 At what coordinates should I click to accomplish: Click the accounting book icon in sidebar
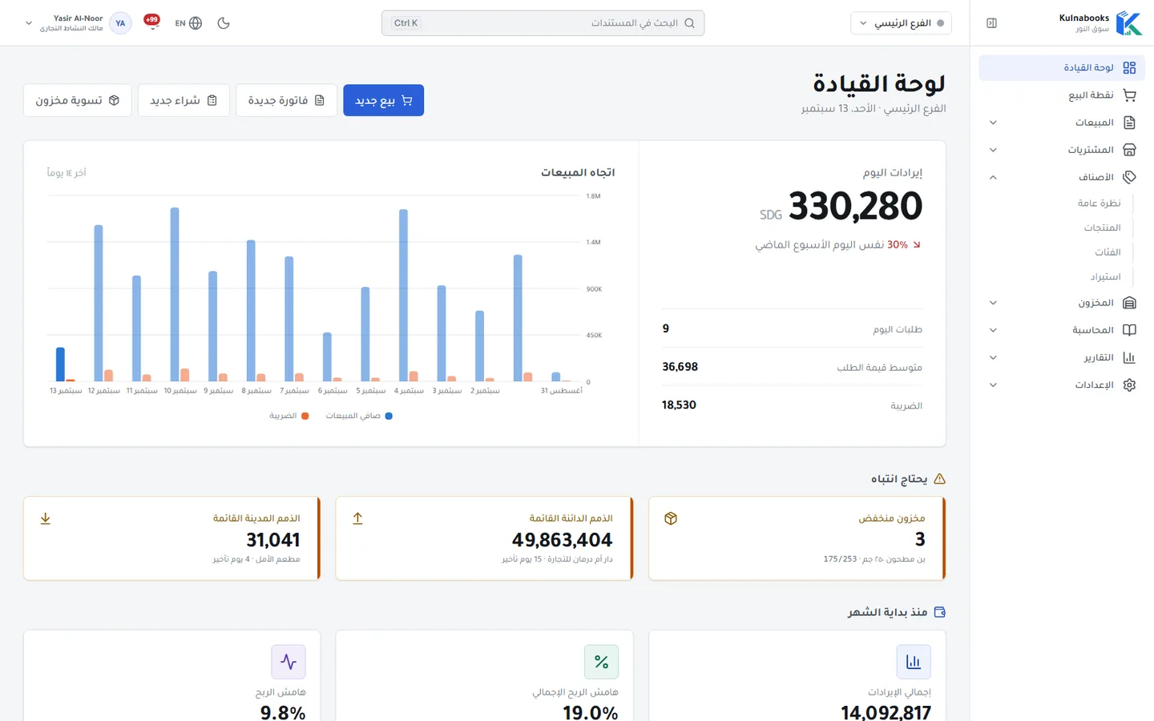point(1129,330)
